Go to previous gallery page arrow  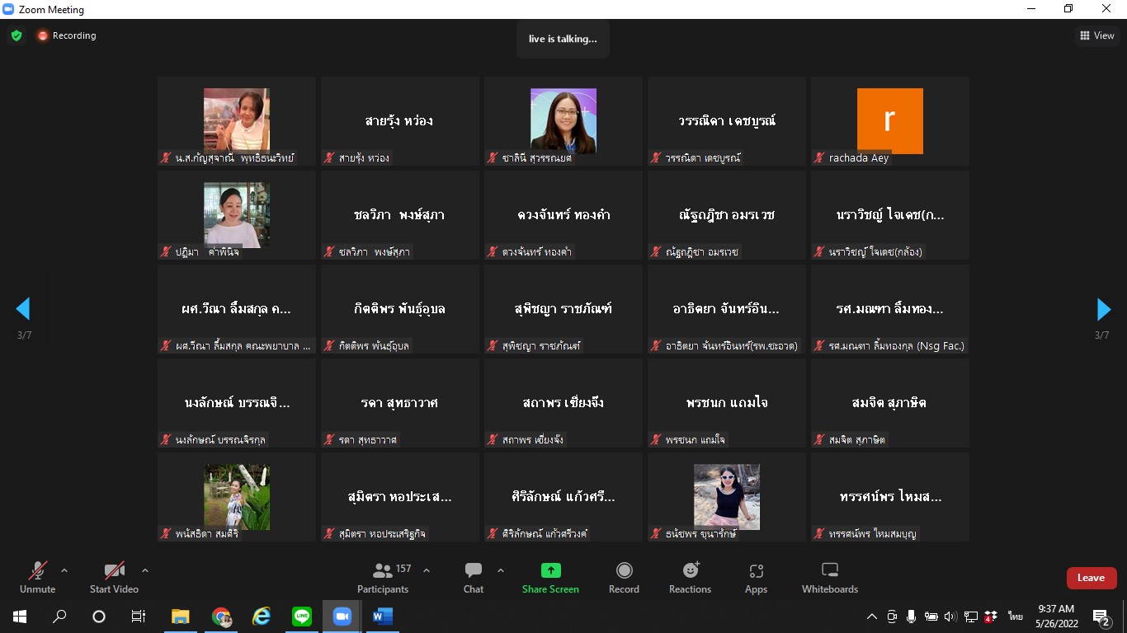pos(23,309)
